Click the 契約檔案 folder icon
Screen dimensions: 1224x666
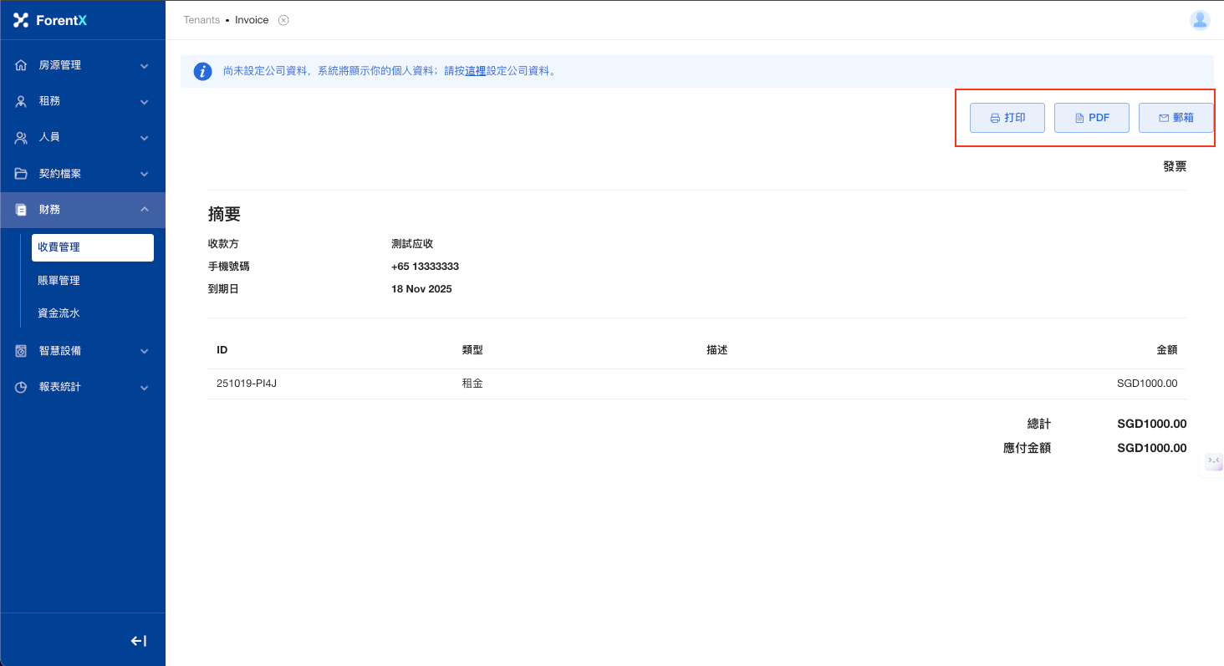coord(21,174)
